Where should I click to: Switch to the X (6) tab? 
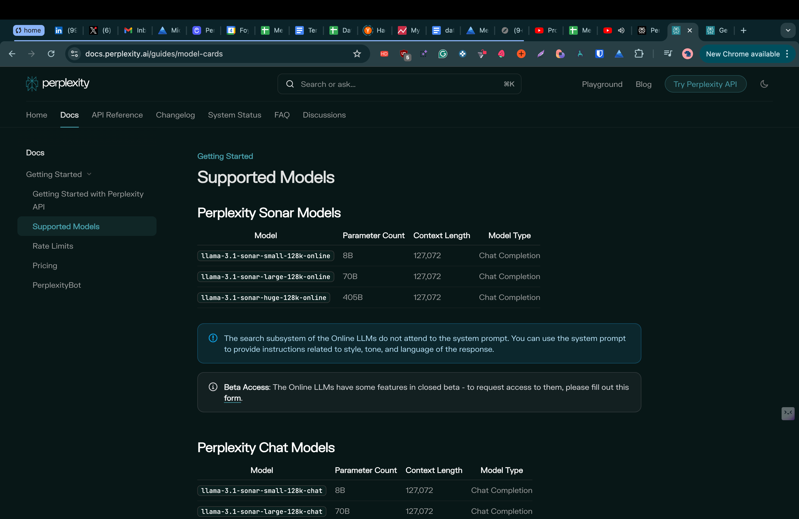[100, 30]
